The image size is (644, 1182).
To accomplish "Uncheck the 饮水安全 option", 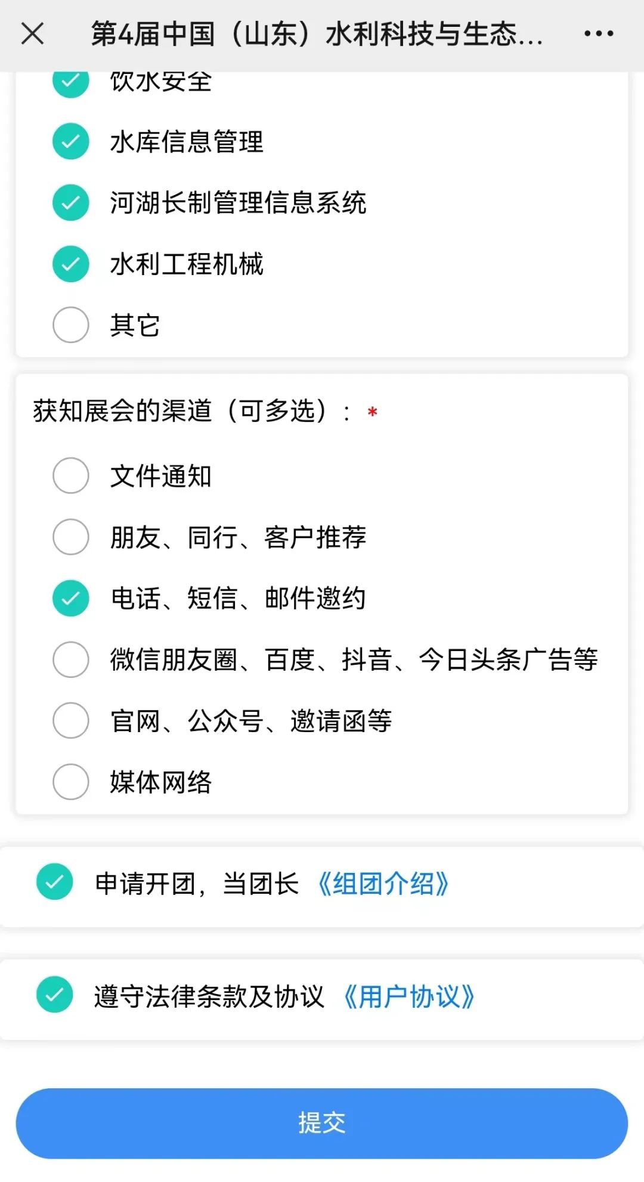I will (71, 82).
